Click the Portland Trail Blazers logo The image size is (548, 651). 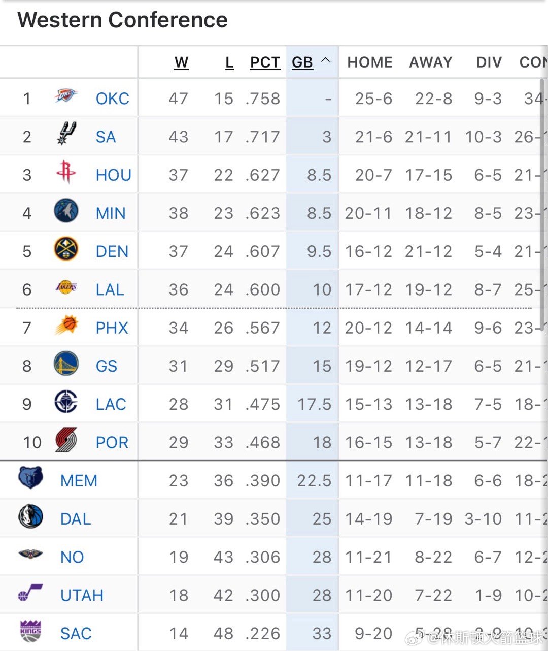tap(66, 440)
